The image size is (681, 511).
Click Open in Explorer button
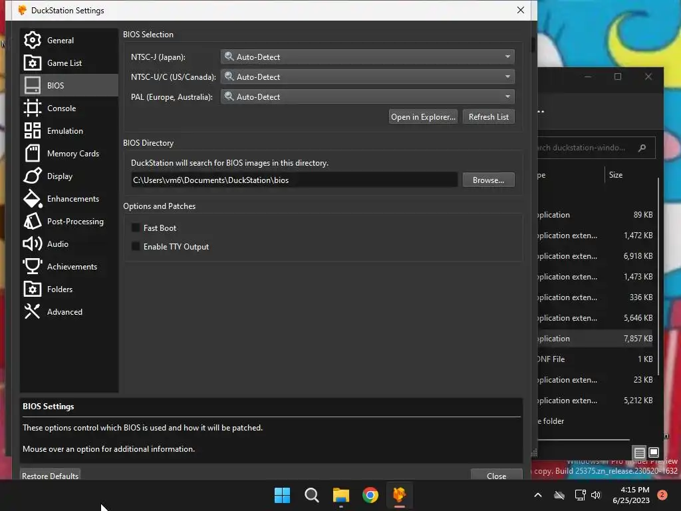point(423,117)
